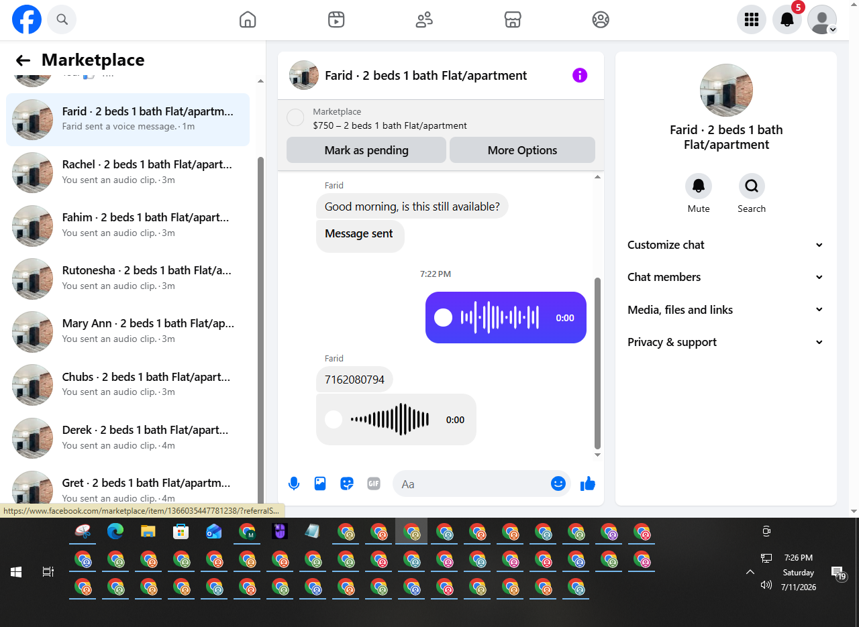Screen dimensions: 859x627
Task: Open File Explorer from the taskbar
Action: coord(148,532)
